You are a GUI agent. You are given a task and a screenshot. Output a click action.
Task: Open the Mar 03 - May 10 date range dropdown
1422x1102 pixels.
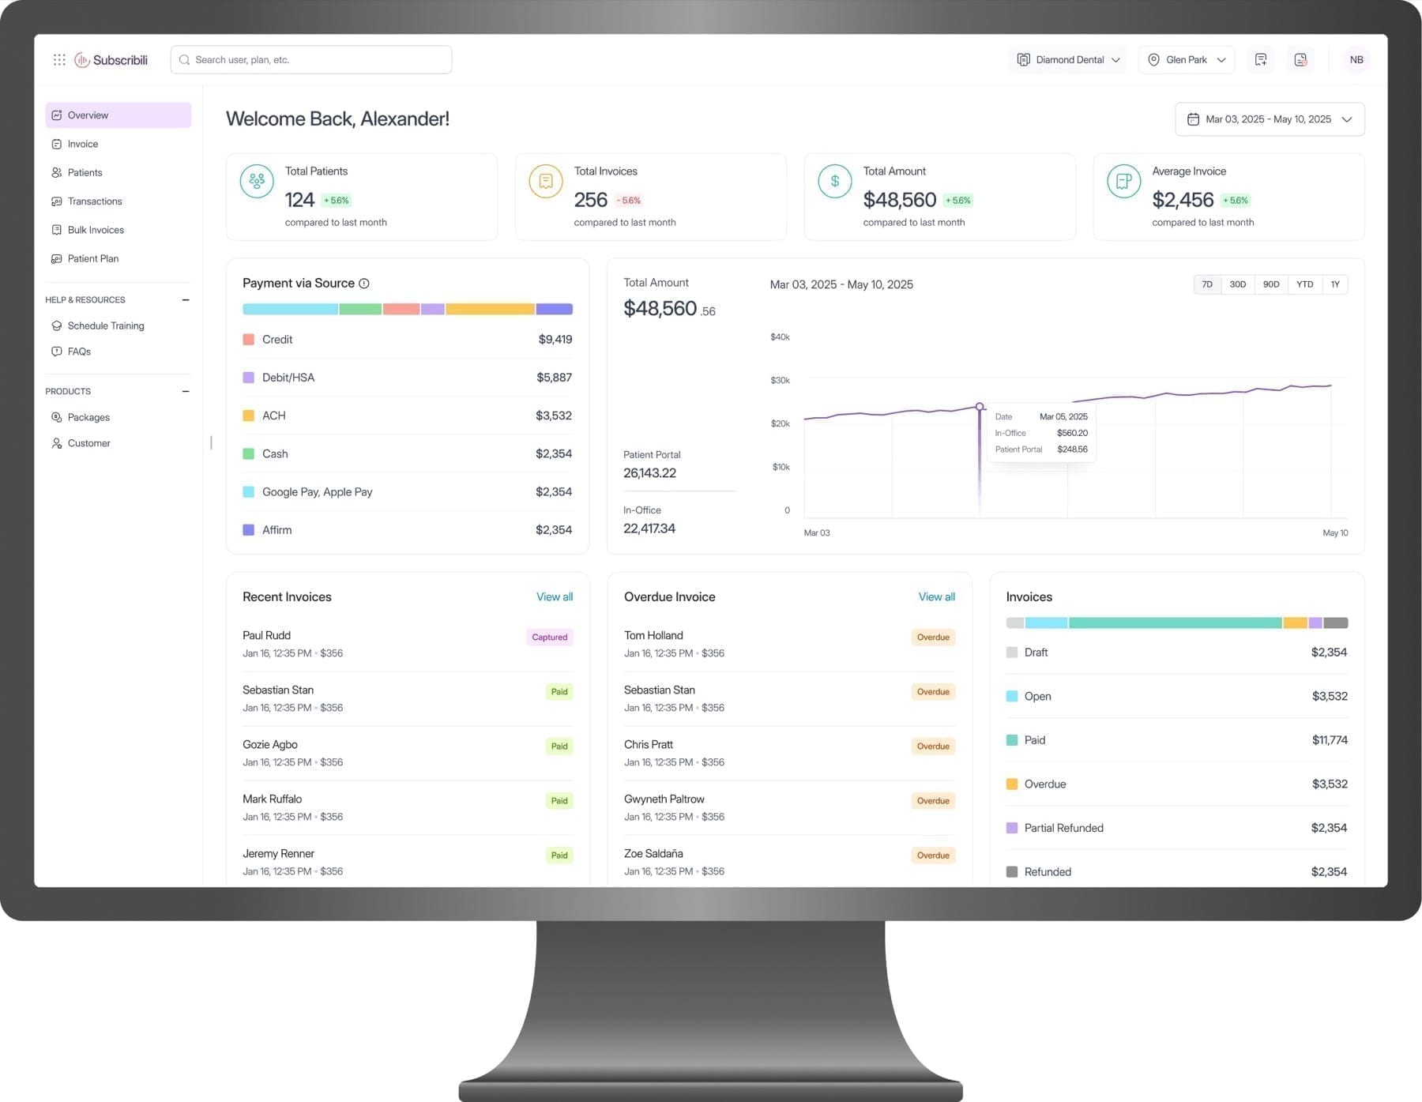1270,119
